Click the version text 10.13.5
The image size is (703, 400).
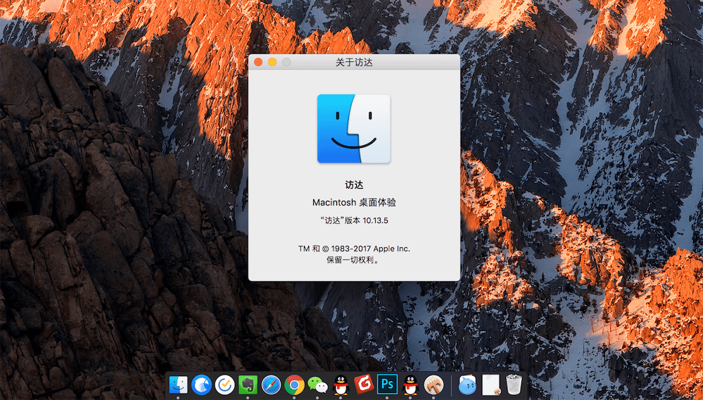[x=354, y=220]
